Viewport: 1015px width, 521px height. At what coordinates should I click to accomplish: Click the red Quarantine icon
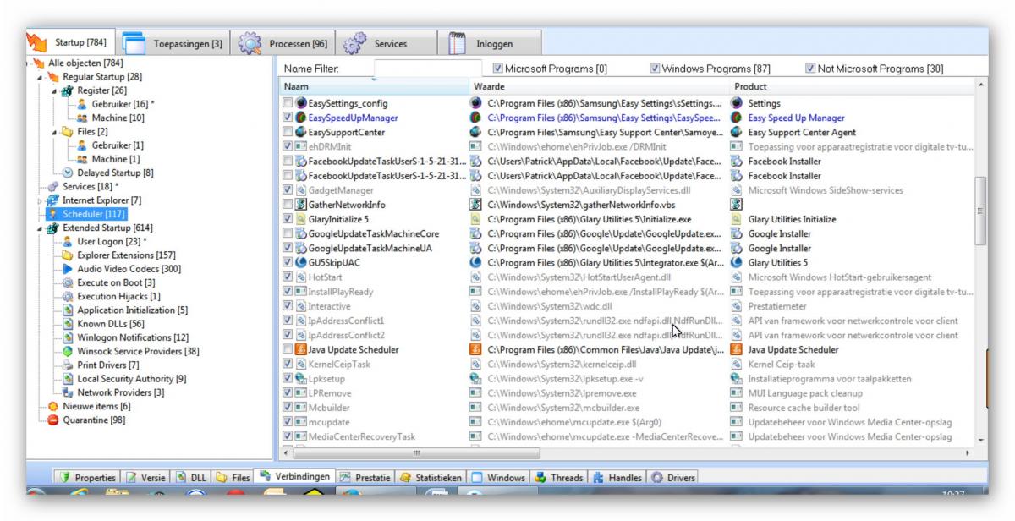(x=54, y=420)
